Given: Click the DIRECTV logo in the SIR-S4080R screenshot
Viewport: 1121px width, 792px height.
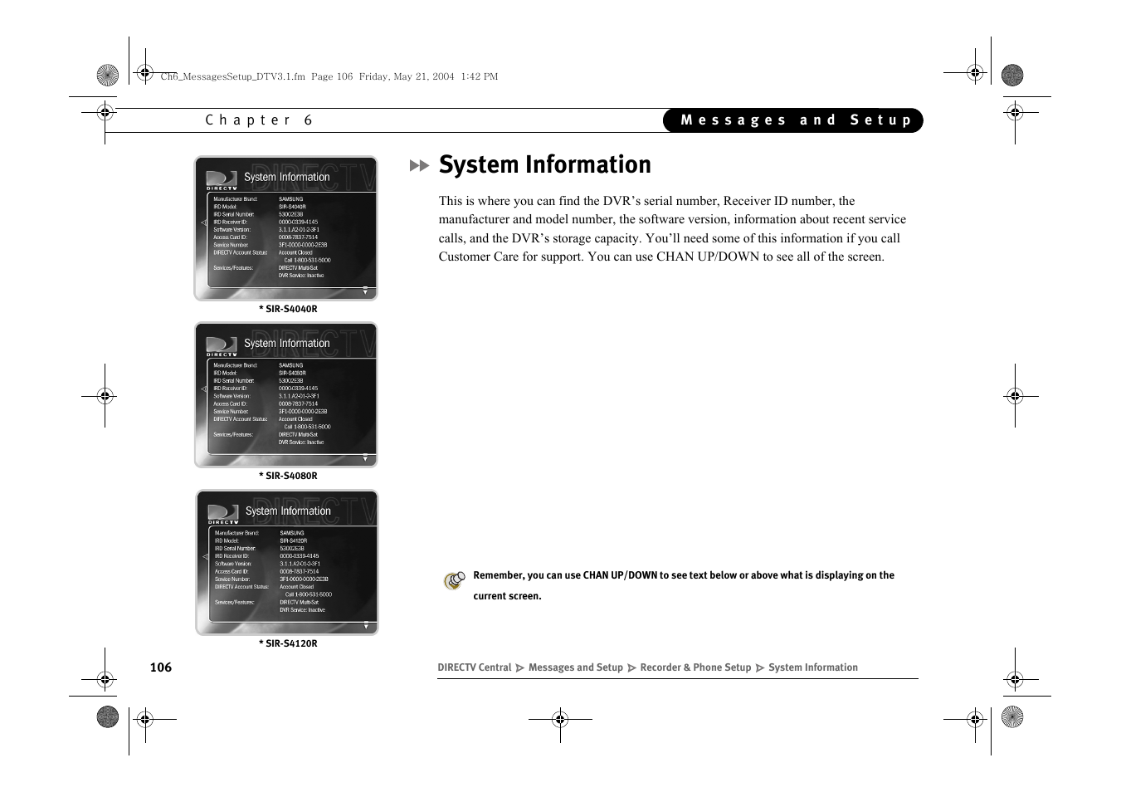Looking at the screenshot, I should 222,346.
